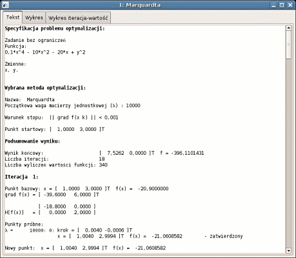This screenshot has height=258, width=296.
Task: Click the 'Specyfikacja problemu optymalizacji' heading
Action: (55, 28)
